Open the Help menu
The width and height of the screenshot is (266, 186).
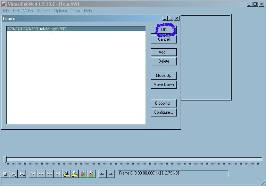[x=88, y=11]
